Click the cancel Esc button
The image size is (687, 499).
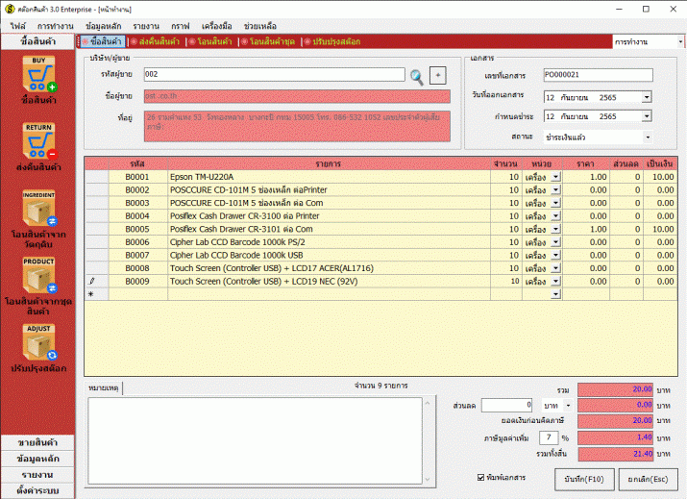pos(648,479)
